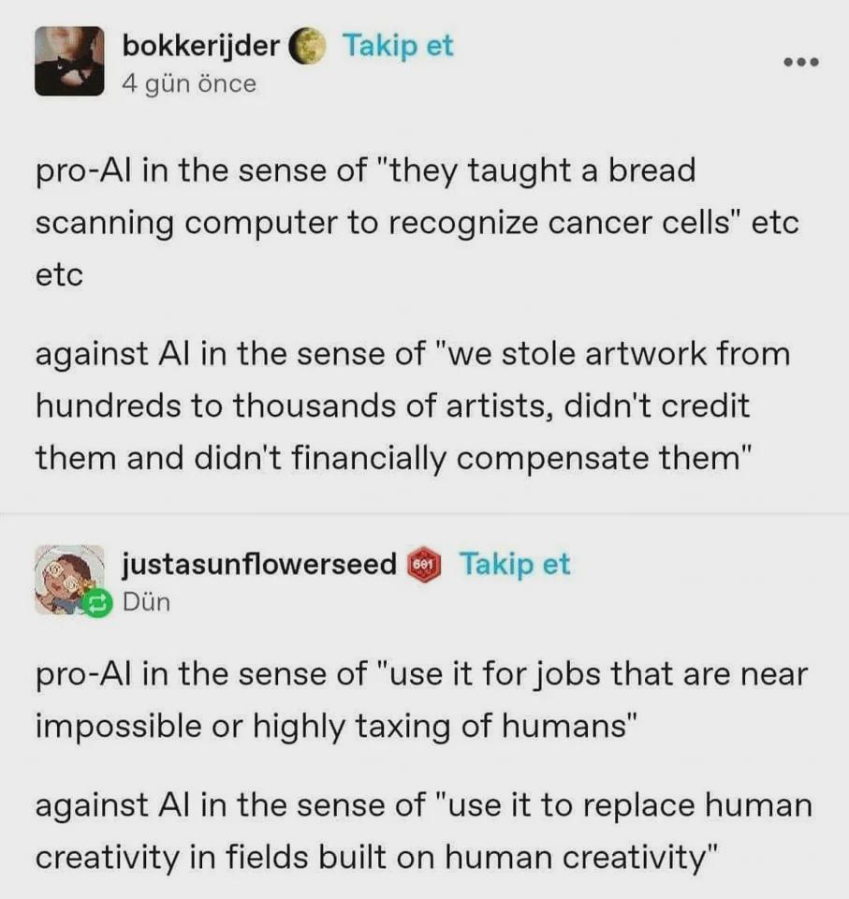Click the '4 gün önce' timestamp
The image size is (849, 899).
point(189,83)
